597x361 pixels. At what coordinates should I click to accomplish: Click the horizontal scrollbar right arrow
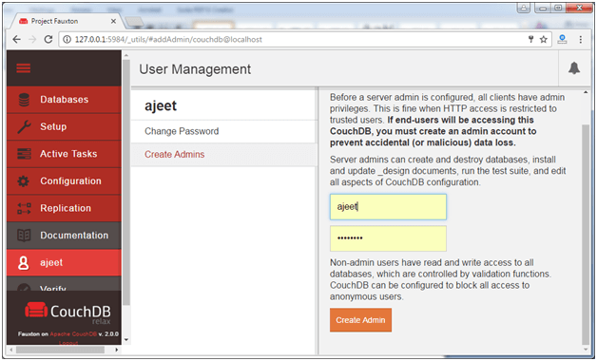(117, 350)
